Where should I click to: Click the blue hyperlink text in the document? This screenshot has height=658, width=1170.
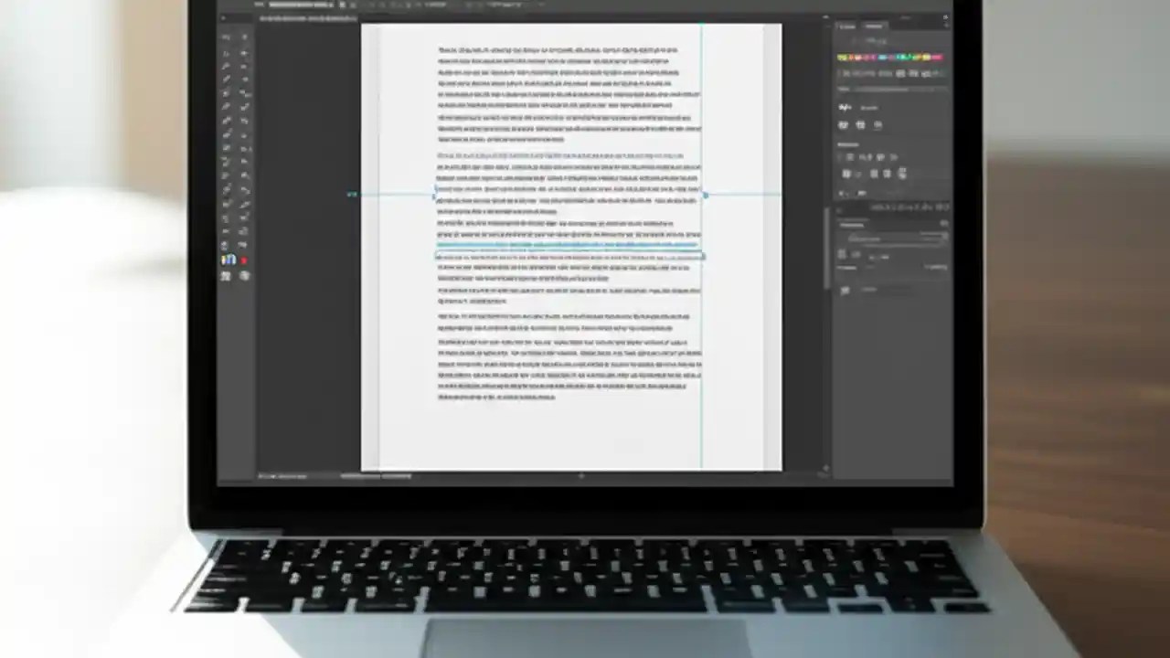pos(567,245)
